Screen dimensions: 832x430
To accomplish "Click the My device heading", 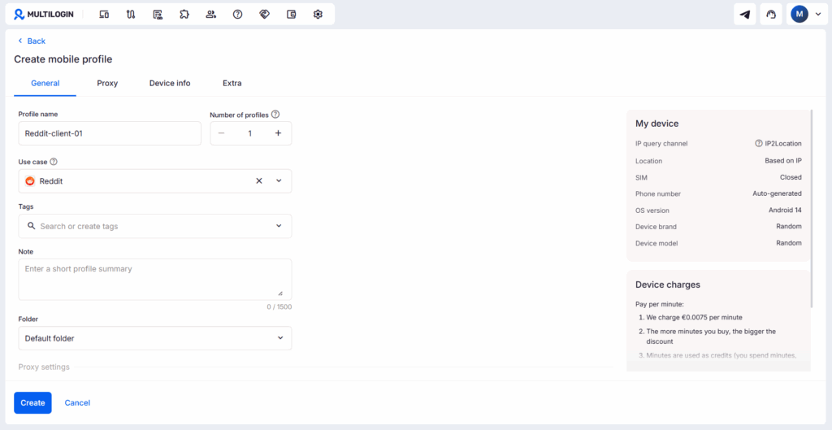I will (x=656, y=124).
